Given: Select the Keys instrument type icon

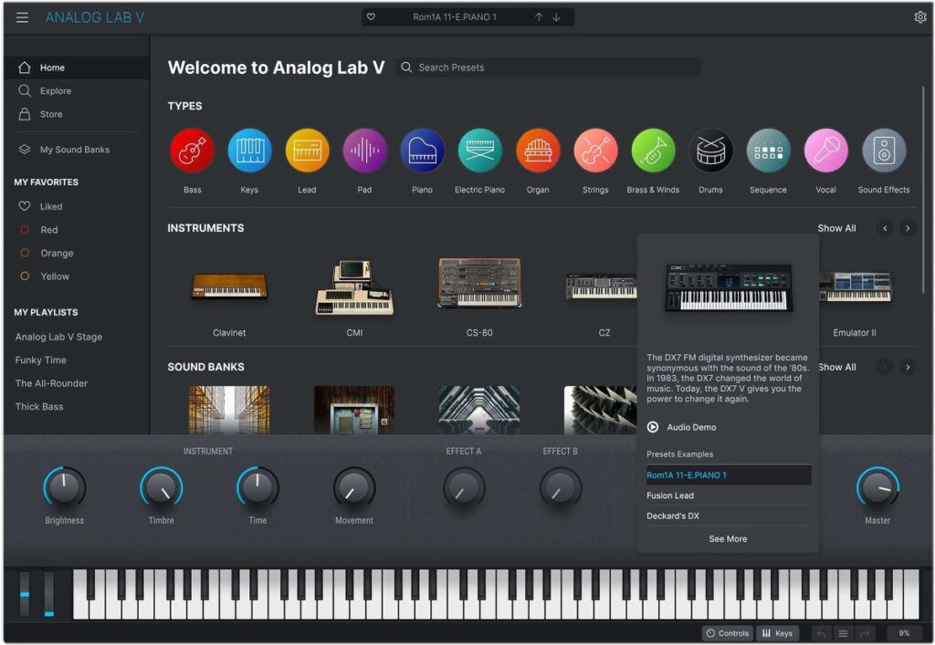Looking at the screenshot, I should pos(249,151).
